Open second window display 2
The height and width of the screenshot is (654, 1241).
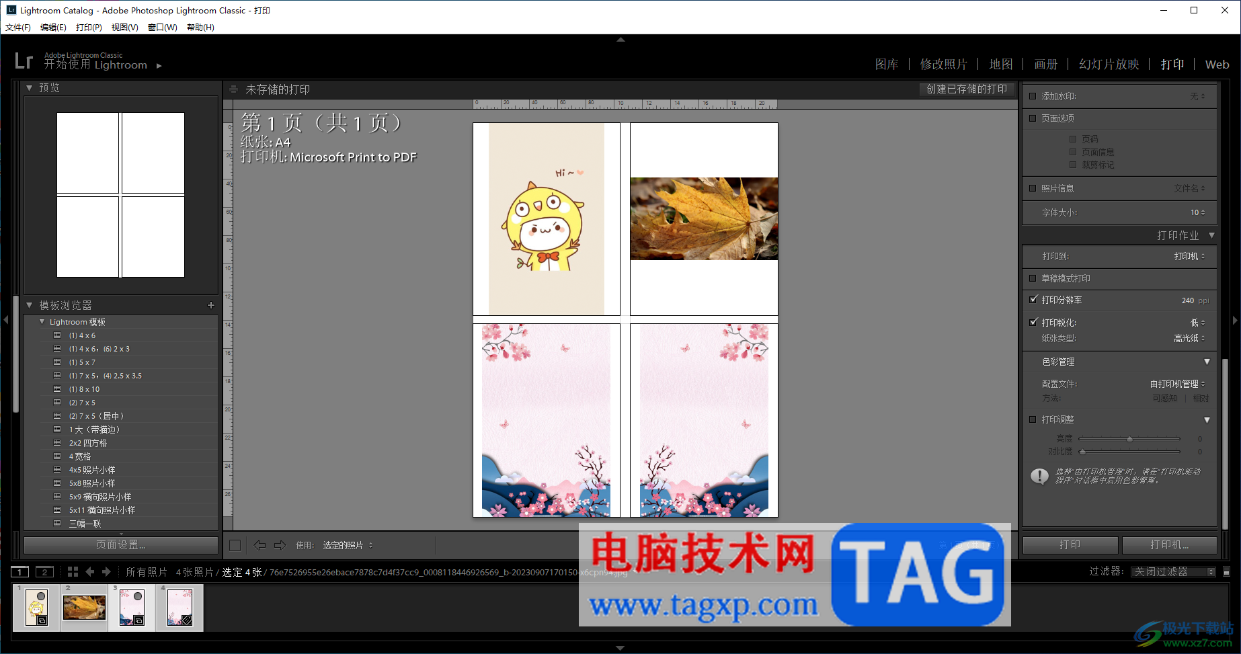[44, 572]
